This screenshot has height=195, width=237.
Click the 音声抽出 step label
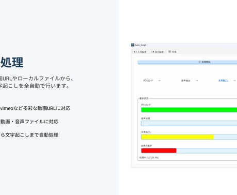185,81
